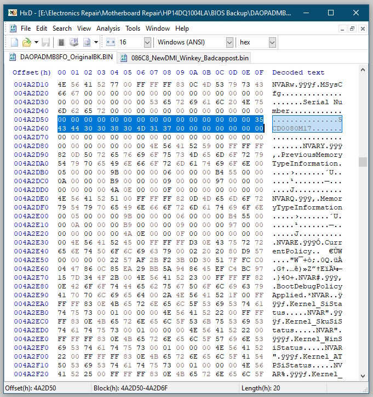The width and height of the screenshot is (373, 397).
Task: Click decoded text '.BootDebugPolicy'
Action: coord(307,286)
